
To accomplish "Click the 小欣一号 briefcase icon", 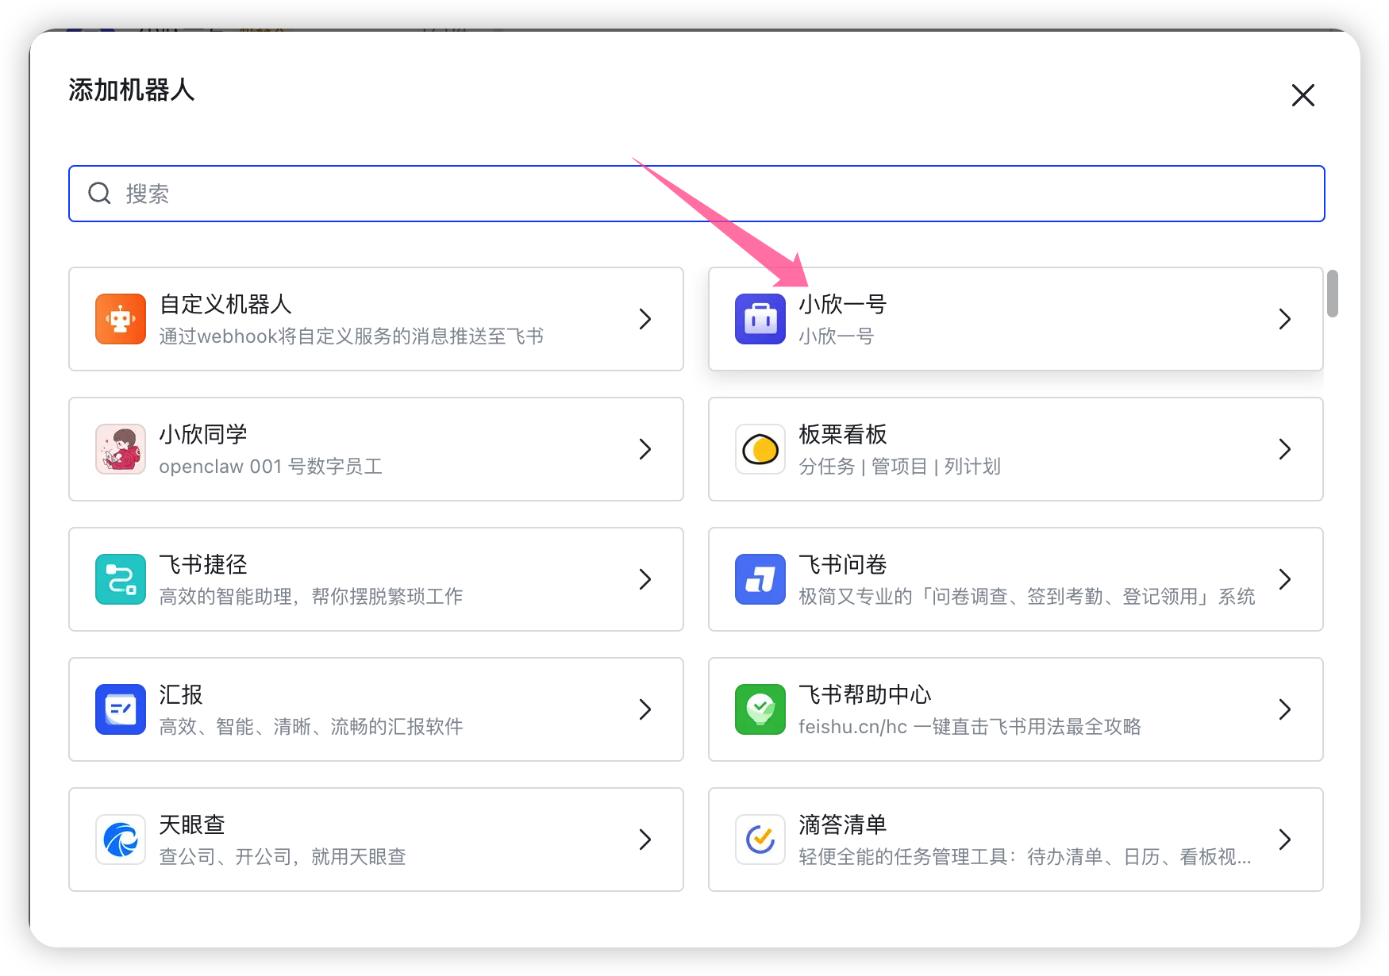I will pos(760,319).
